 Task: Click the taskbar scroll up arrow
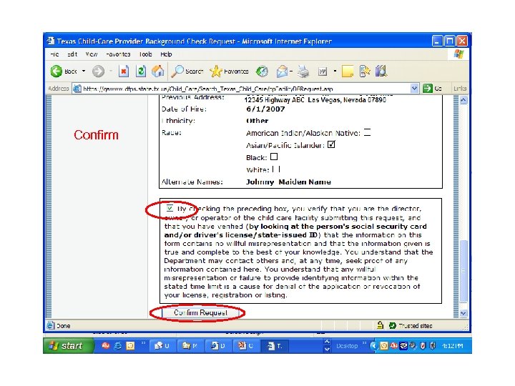click(327, 342)
